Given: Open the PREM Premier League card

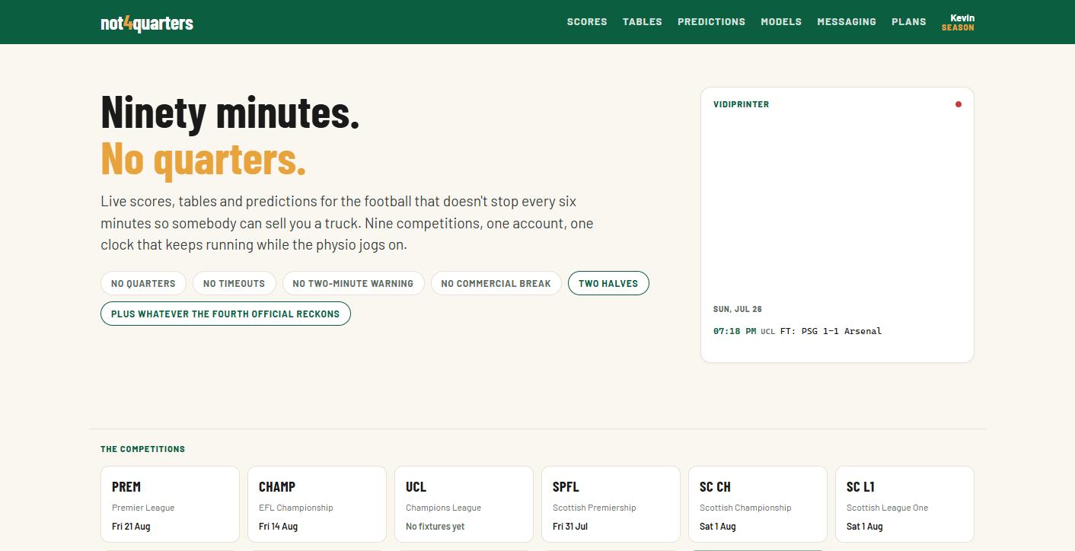Looking at the screenshot, I should [x=170, y=504].
